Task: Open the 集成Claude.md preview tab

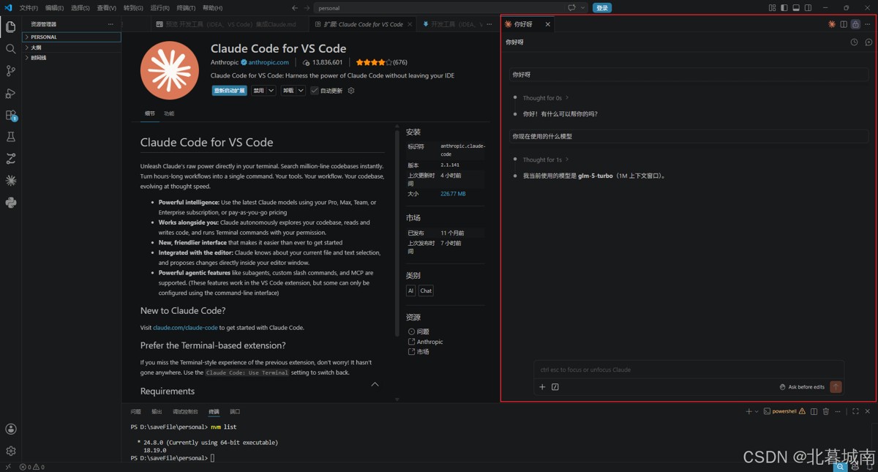Action: pyautogui.click(x=229, y=24)
